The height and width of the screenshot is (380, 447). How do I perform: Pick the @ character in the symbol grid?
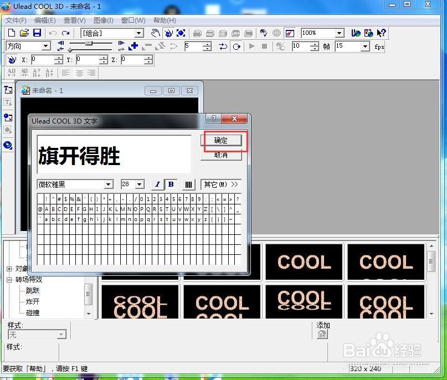40,209
